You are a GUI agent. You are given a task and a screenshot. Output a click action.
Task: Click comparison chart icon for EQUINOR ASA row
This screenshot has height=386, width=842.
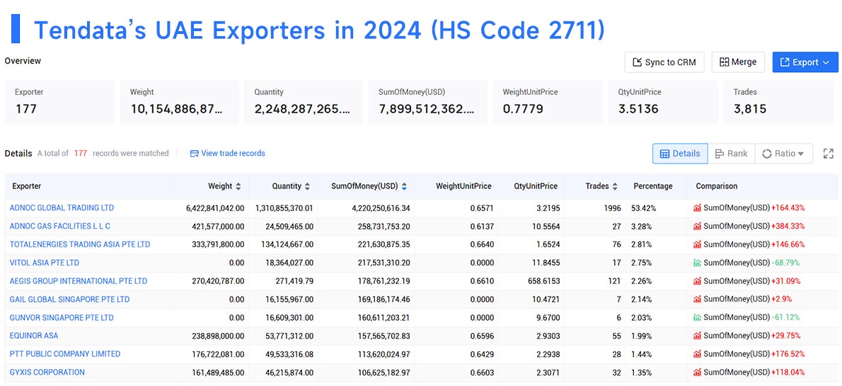[x=697, y=336]
